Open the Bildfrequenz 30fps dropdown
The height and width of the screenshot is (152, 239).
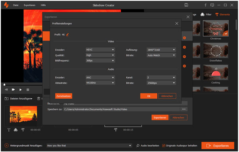coord(100,60)
